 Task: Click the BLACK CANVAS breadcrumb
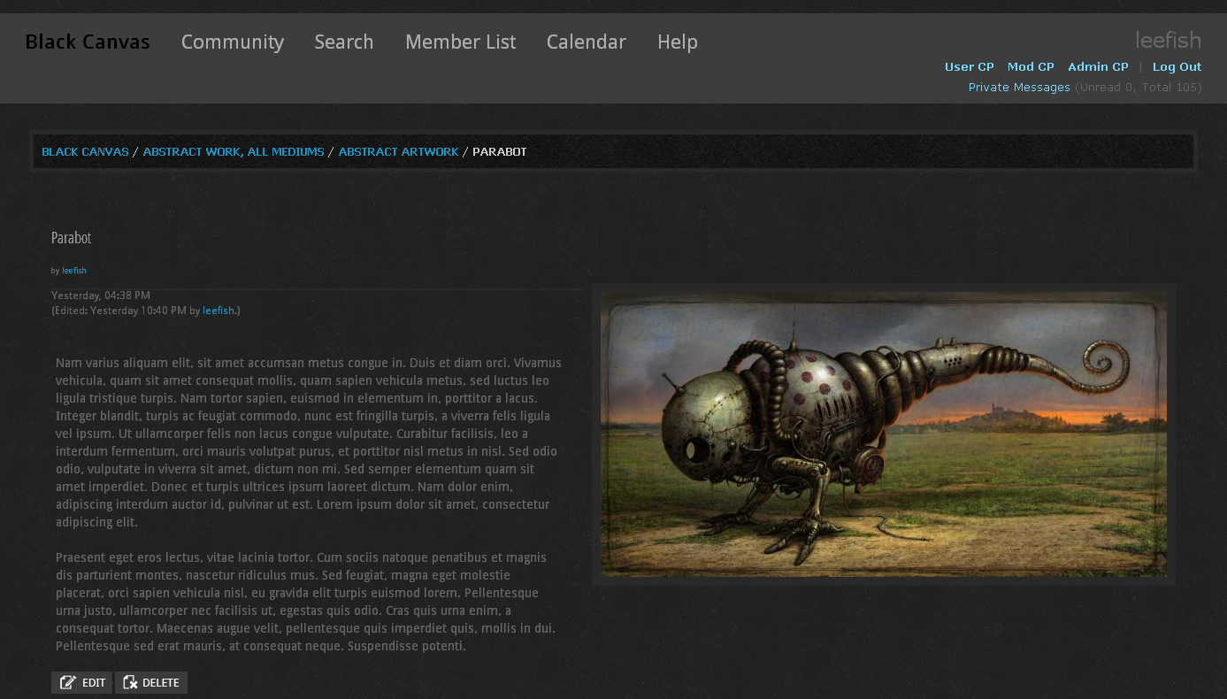point(85,151)
